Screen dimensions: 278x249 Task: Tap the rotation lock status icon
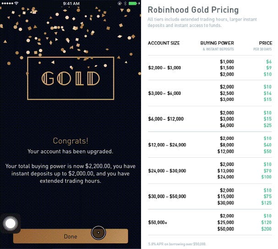120,3
